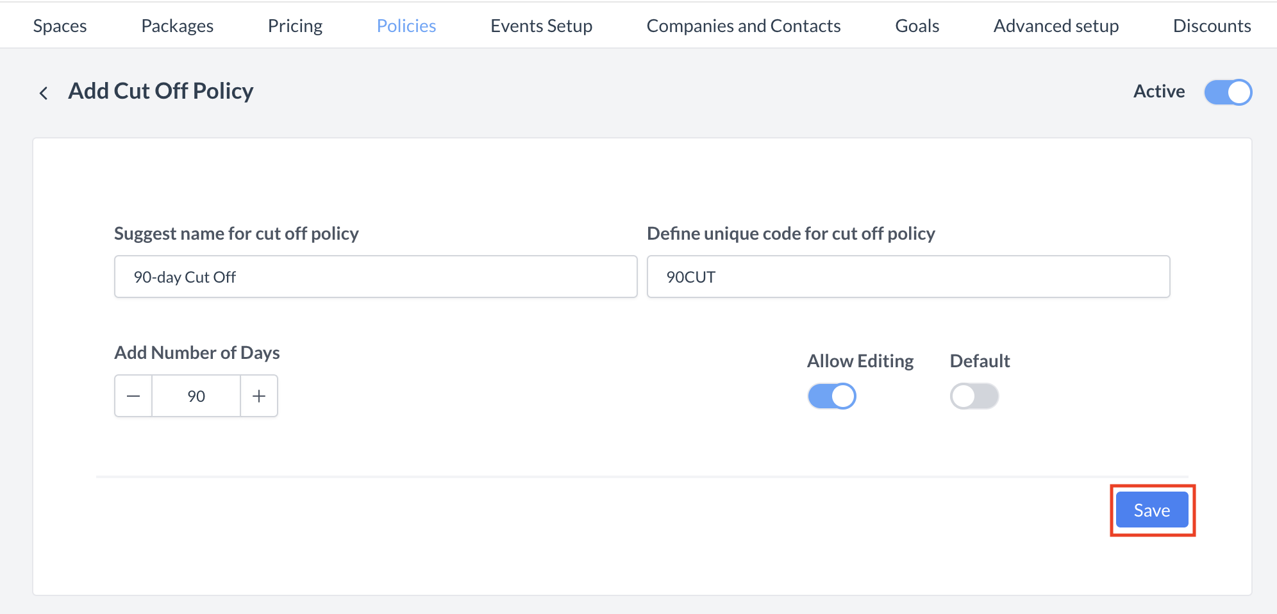
Task: Open the Goals tab
Action: pos(917,26)
